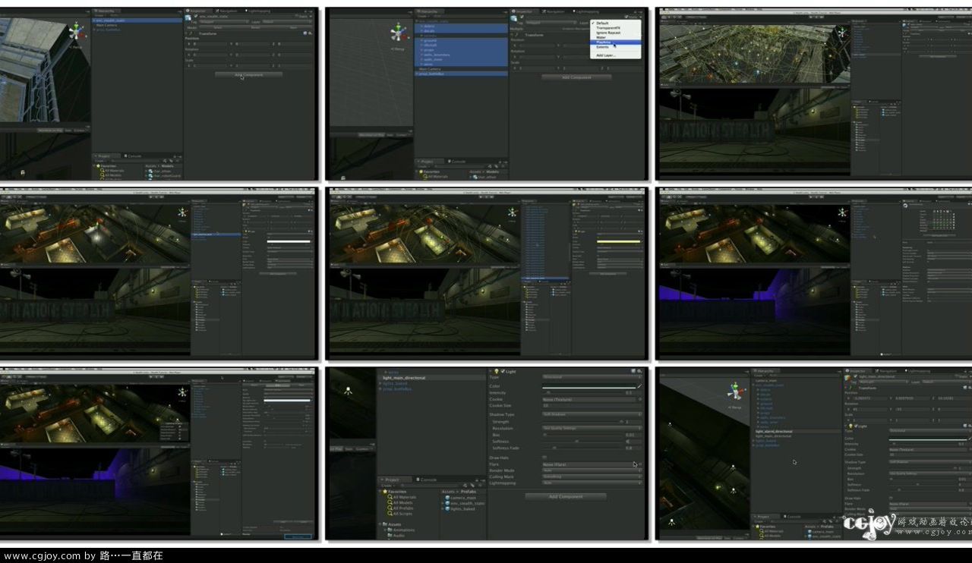Collapse the Light component in the close-up thumbnail

pos(491,371)
